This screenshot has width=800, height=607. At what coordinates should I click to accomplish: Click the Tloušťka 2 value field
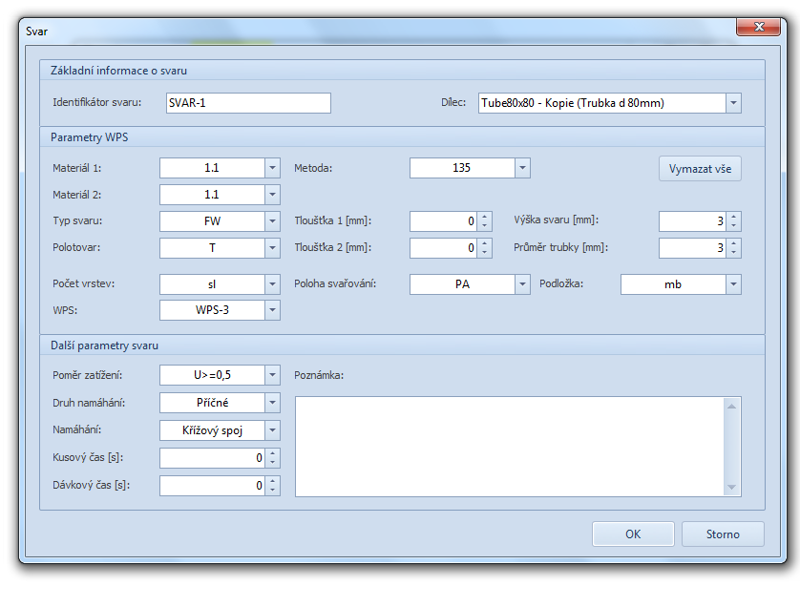tap(444, 248)
